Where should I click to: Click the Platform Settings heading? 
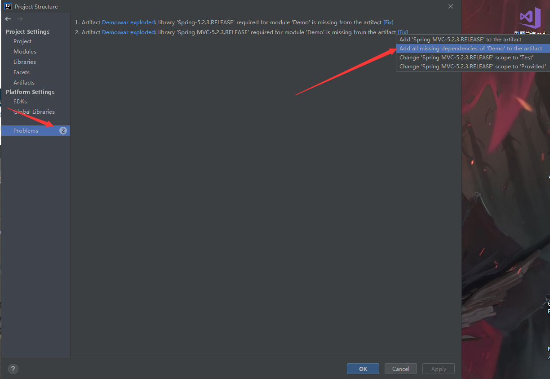[30, 92]
